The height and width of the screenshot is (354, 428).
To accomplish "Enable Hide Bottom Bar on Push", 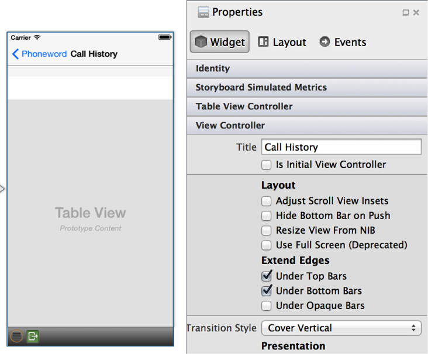I will [267, 216].
